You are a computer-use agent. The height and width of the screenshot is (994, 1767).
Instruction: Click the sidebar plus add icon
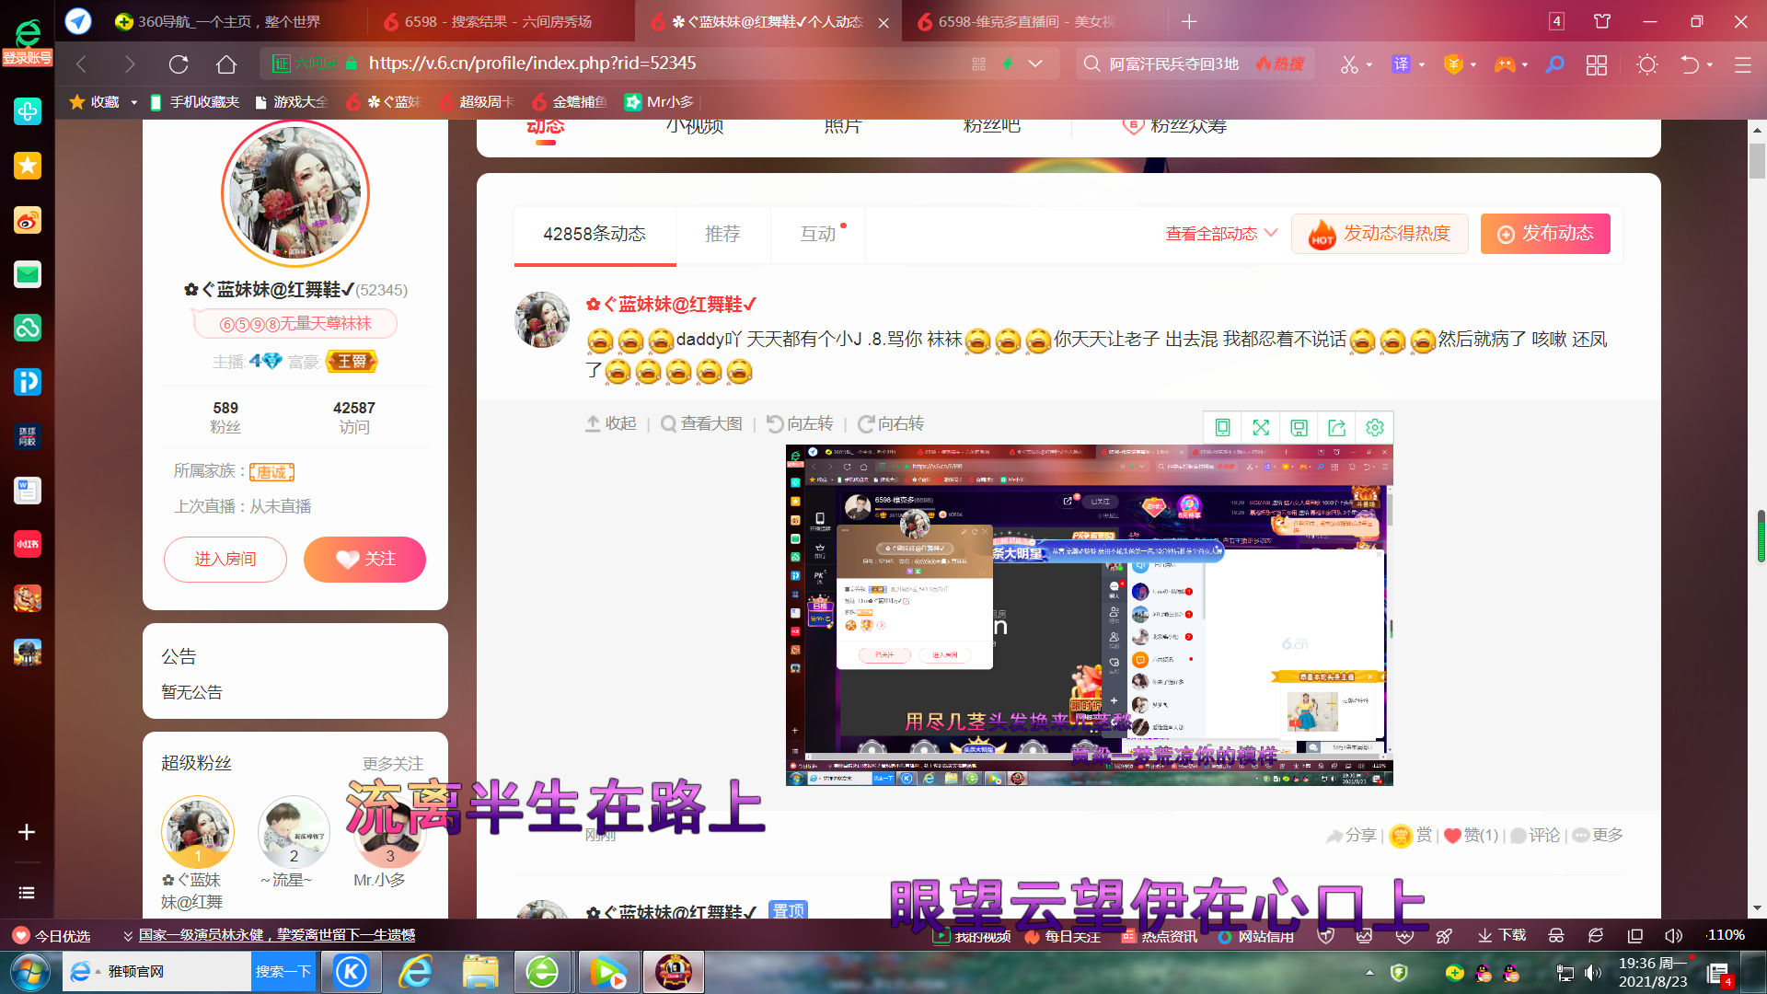[x=27, y=832]
